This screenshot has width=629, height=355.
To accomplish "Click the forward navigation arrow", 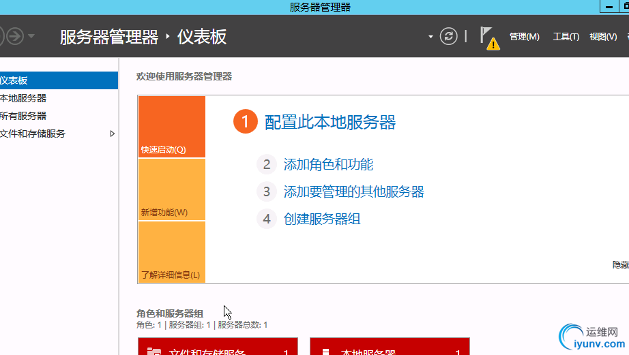I will [x=15, y=37].
